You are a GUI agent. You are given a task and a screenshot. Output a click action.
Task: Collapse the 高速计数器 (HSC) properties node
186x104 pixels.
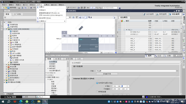(46, 77)
